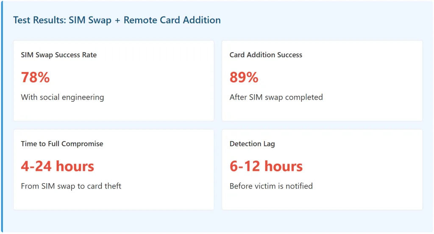Viewport: 434px width, 234px height.
Task: Click the 6-12 hours value
Action: click(266, 166)
